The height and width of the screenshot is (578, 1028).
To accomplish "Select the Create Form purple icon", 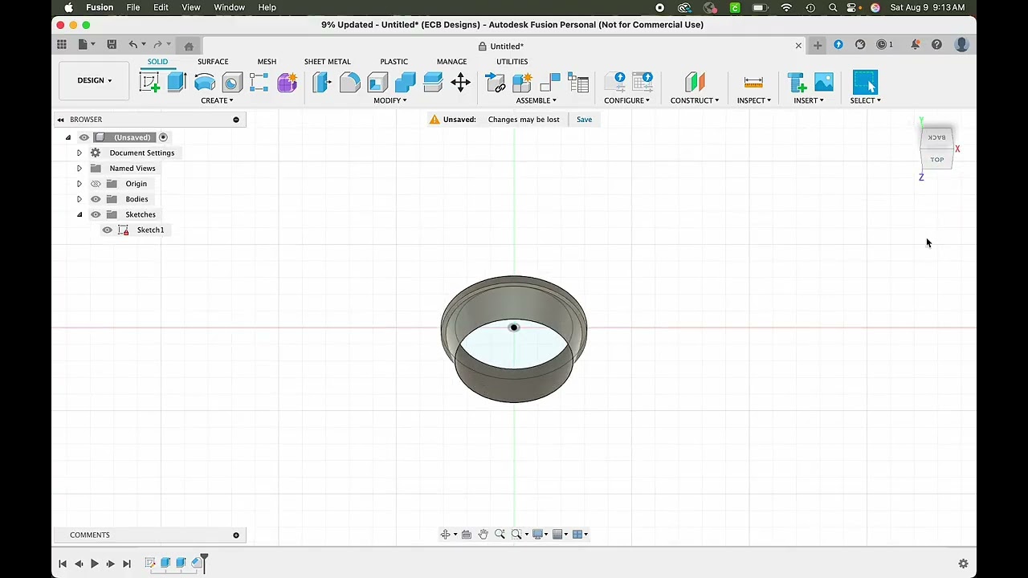I will 287,82.
